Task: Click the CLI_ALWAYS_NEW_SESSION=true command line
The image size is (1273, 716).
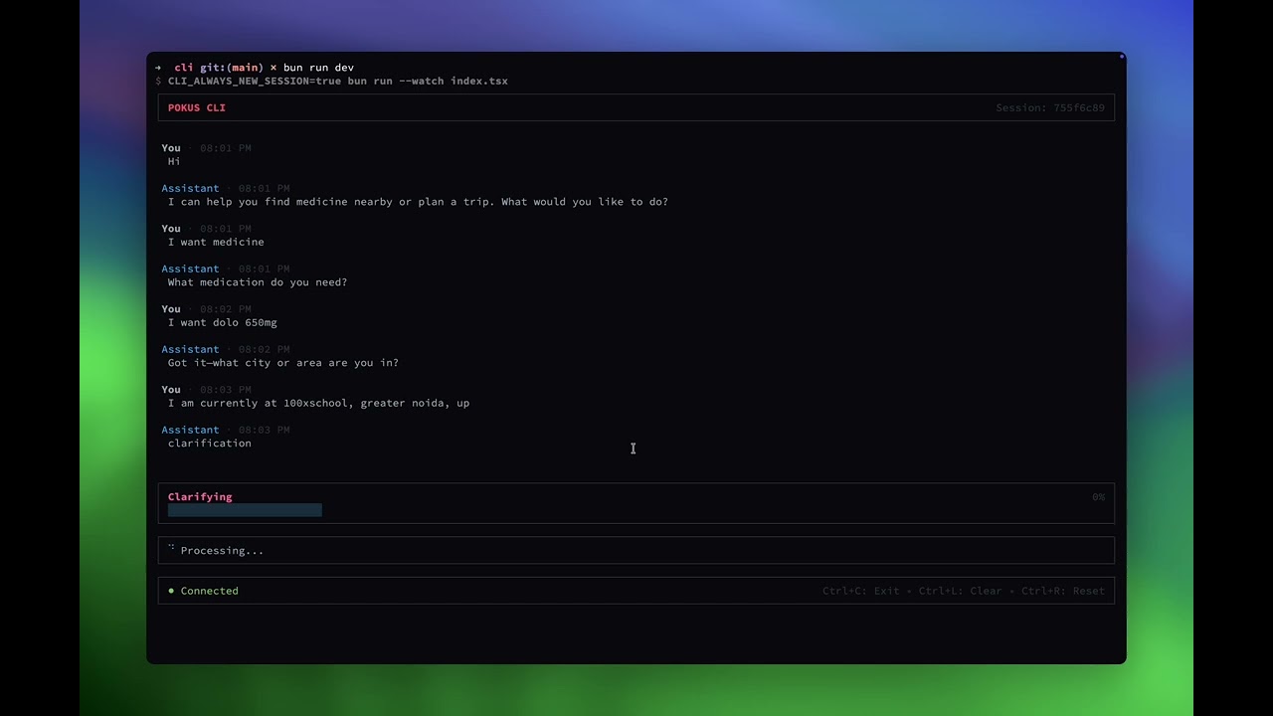Action: point(338,81)
